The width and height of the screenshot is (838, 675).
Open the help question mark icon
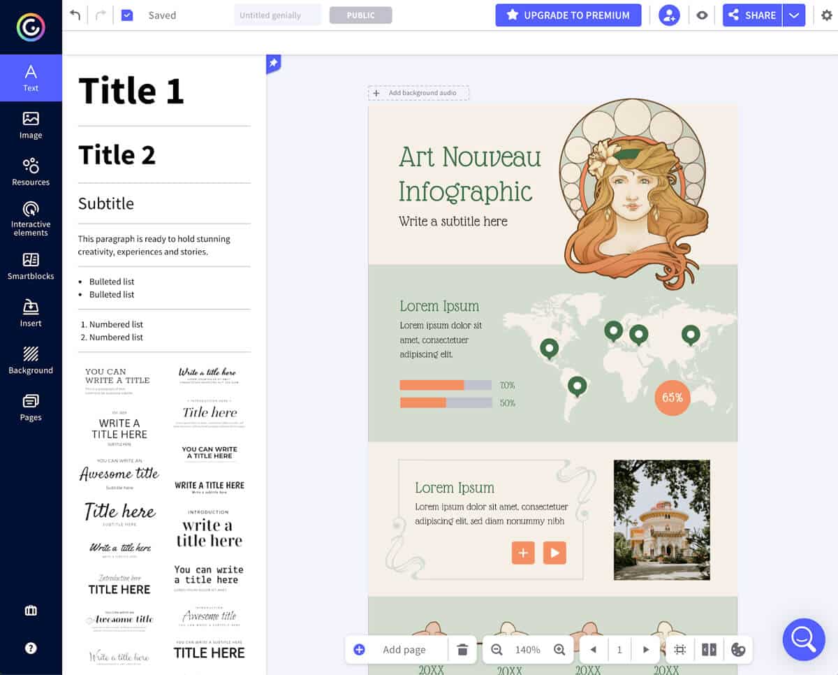click(x=31, y=648)
